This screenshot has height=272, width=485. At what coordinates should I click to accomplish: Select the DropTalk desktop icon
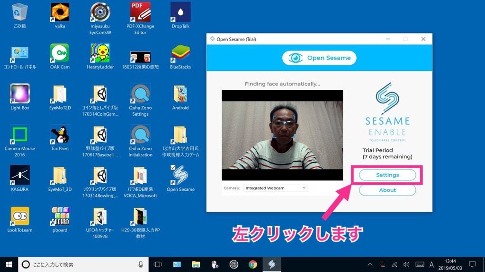point(180,16)
